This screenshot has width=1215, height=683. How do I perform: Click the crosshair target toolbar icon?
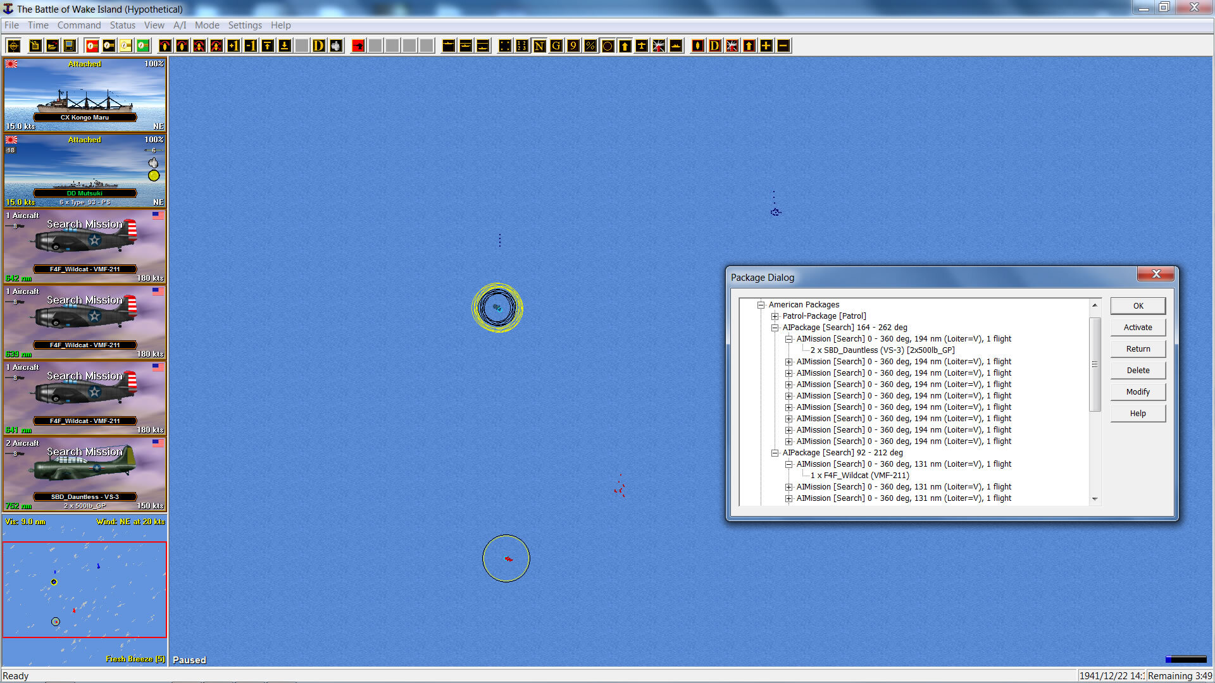click(14, 46)
